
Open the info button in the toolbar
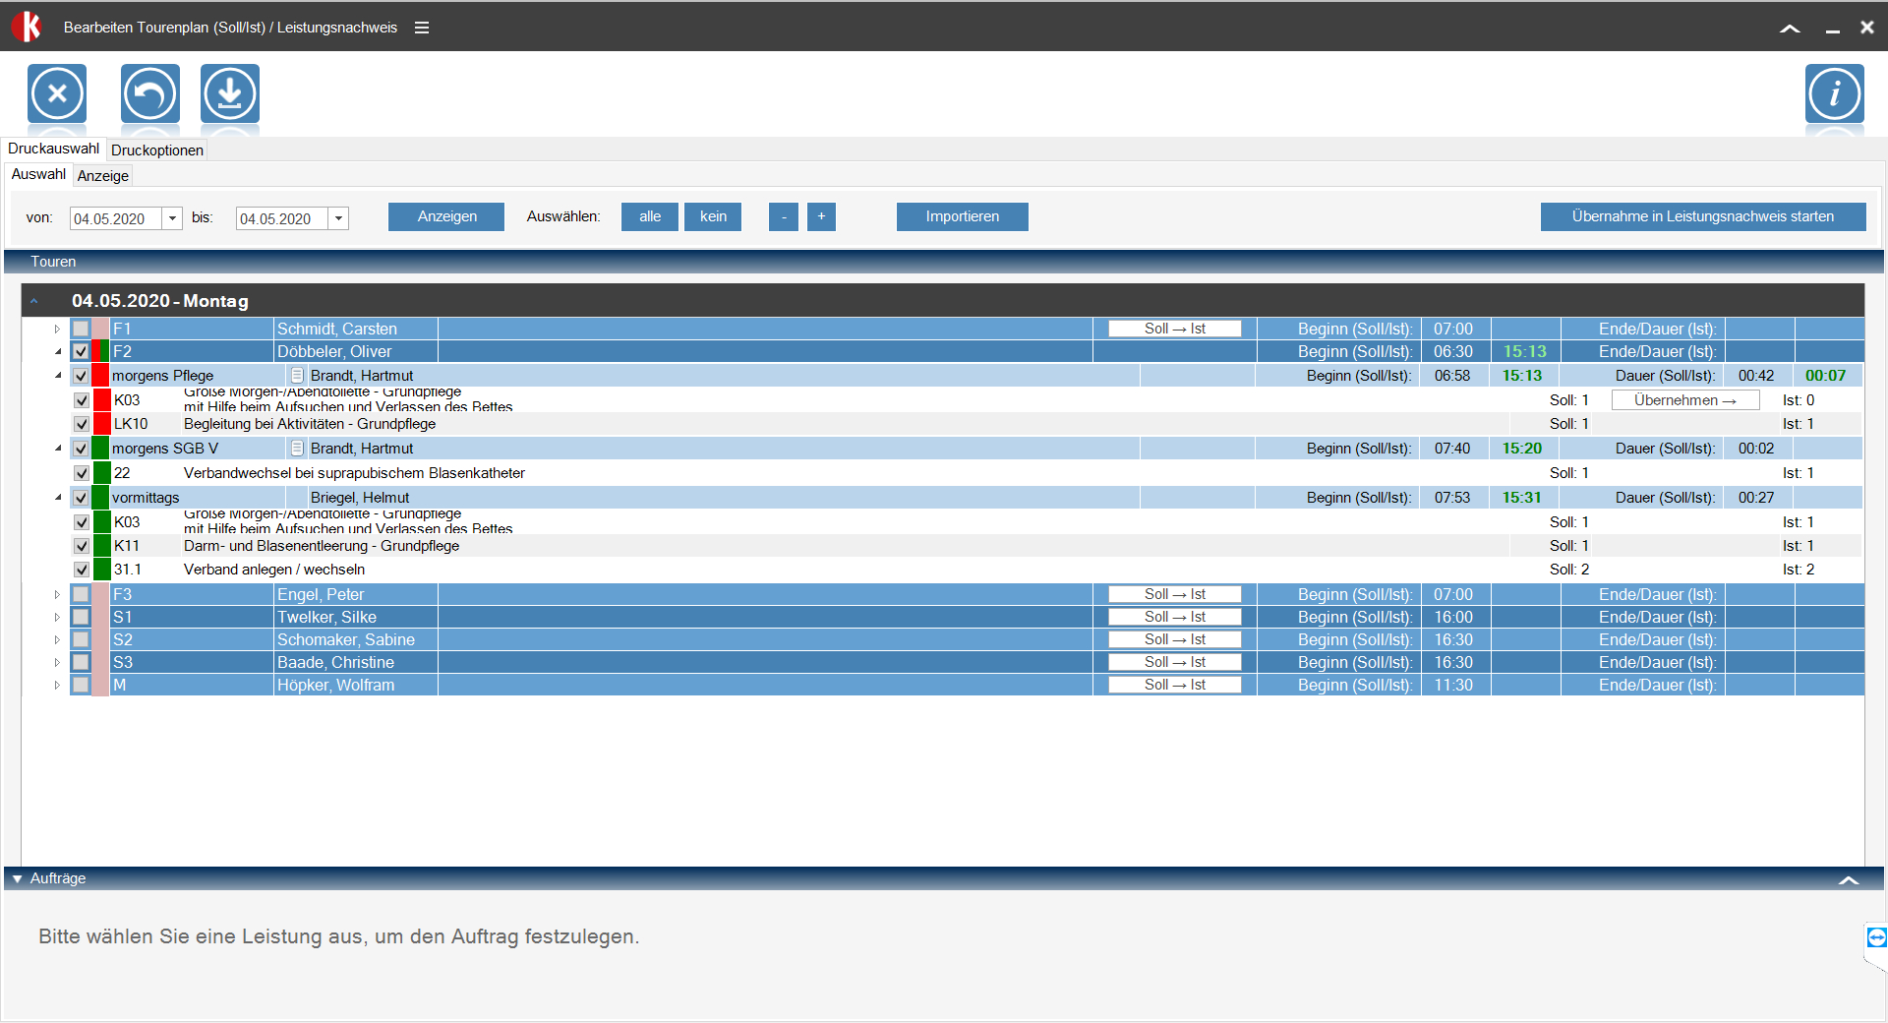(1835, 94)
